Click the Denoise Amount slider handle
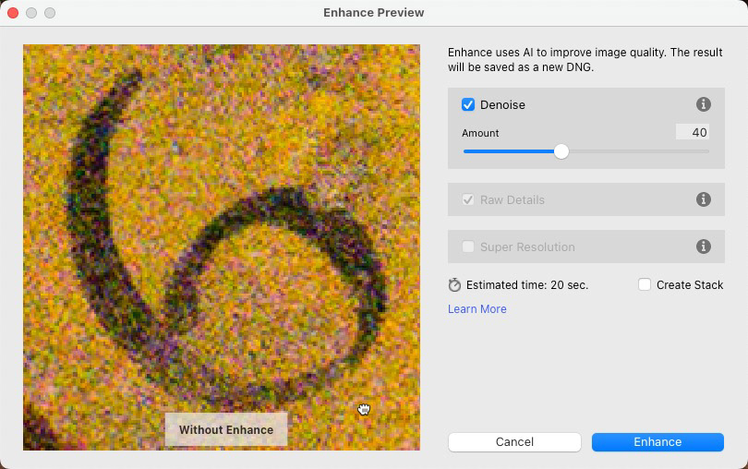The height and width of the screenshot is (469, 748). [561, 151]
